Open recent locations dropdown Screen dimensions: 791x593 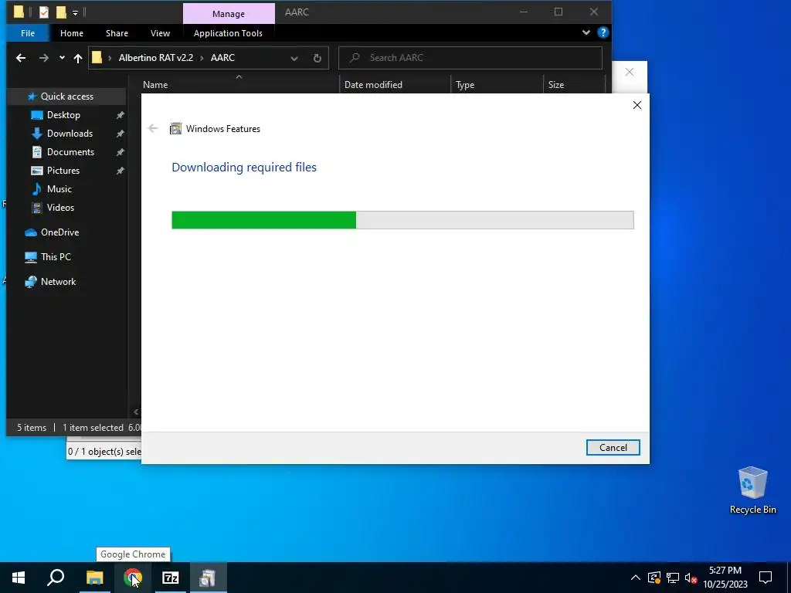tap(62, 58)
